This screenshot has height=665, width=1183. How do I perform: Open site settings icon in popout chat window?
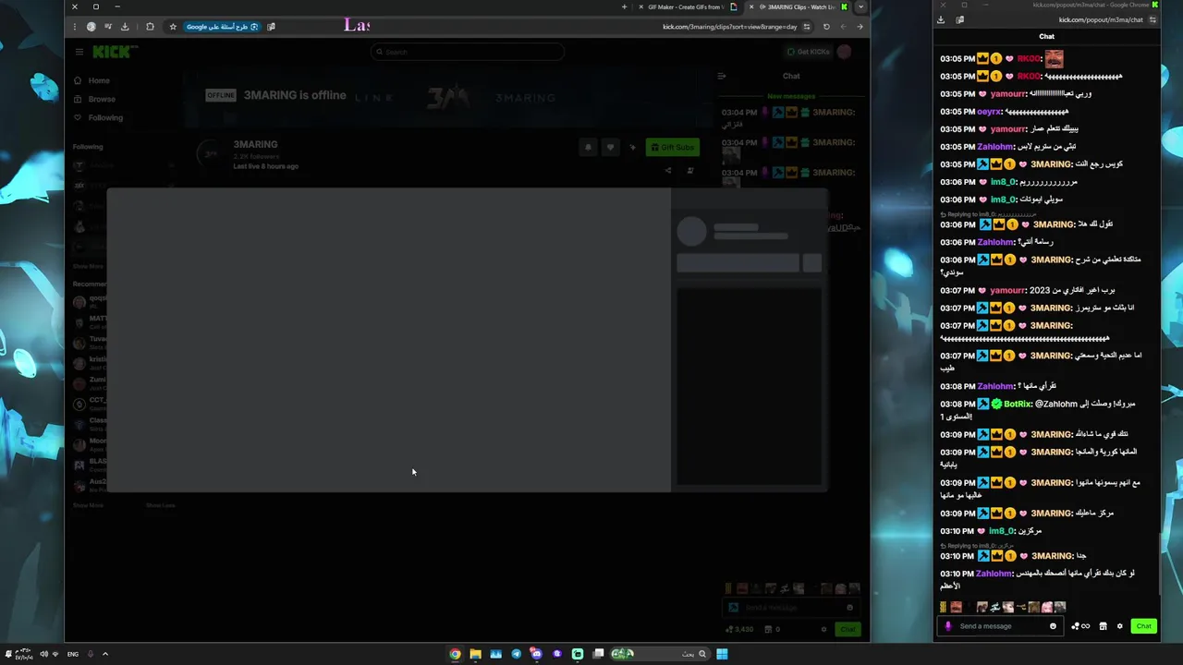click(x=1152, y=19)
